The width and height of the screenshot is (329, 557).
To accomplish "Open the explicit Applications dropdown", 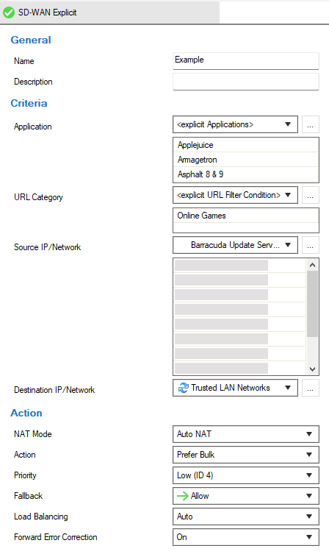I will point(235,124).
